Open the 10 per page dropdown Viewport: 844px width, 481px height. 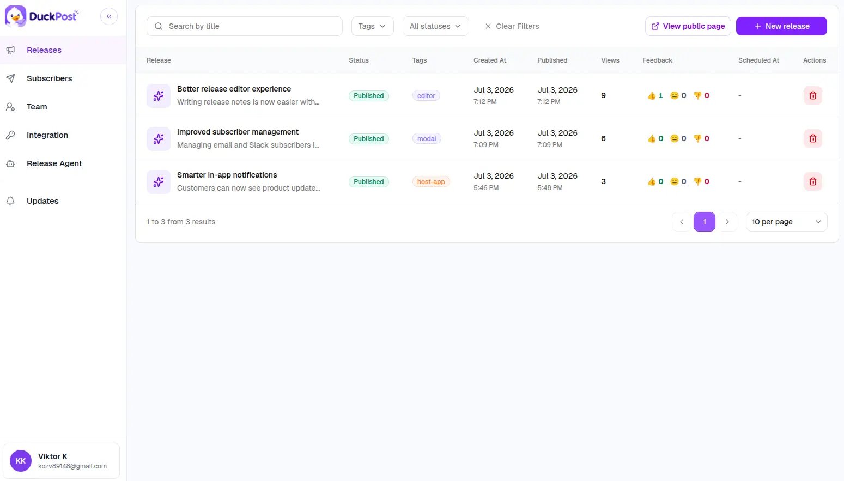coord(786,222)
